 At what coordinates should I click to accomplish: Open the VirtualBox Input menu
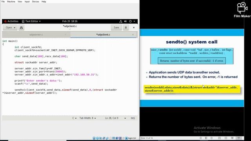pos(27,2)
